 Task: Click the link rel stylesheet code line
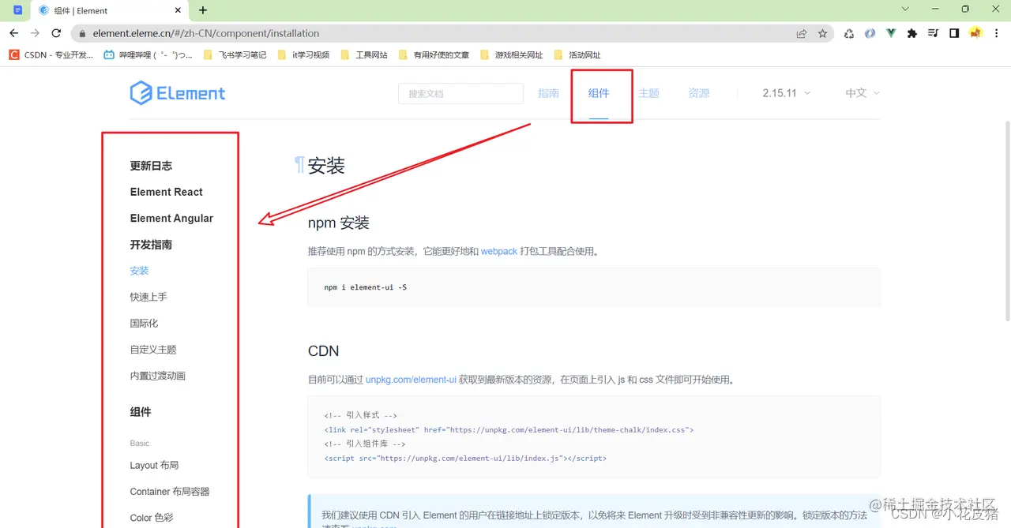(x=509, y=429)
